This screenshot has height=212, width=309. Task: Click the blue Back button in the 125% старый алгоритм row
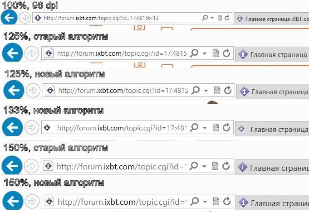(x=12, y=53)
